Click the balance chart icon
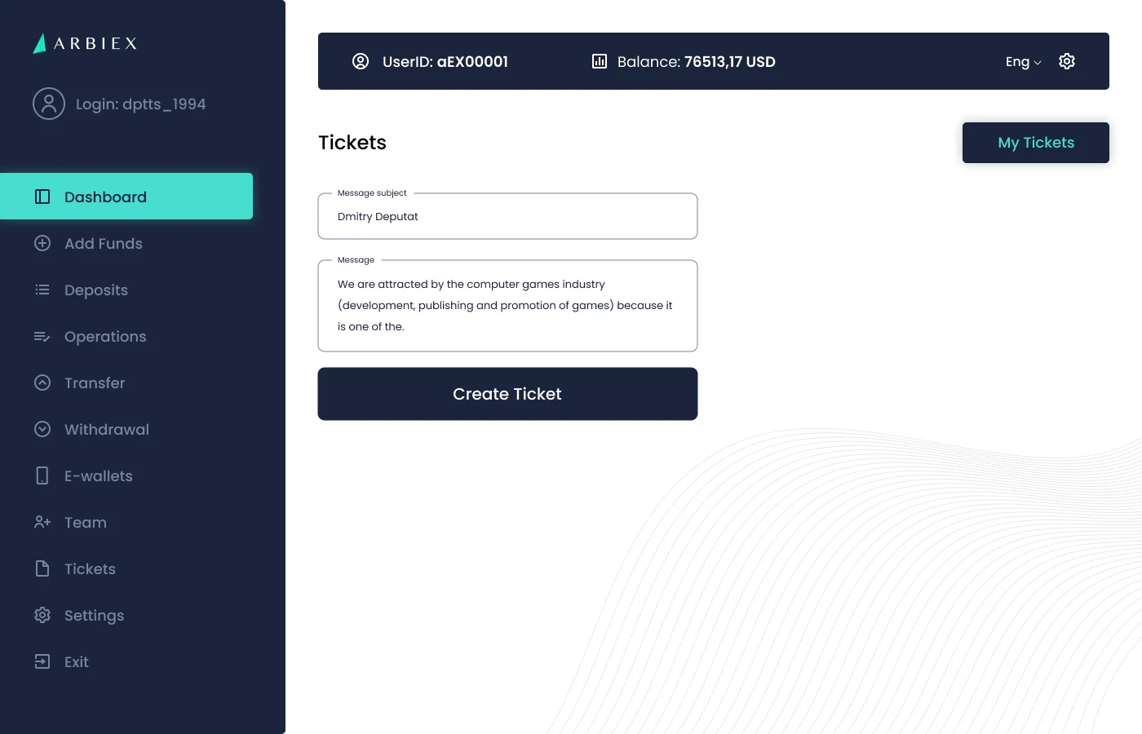Image resolution: width=1142 pixels, height=734 pixels. [x=600, y=61]
